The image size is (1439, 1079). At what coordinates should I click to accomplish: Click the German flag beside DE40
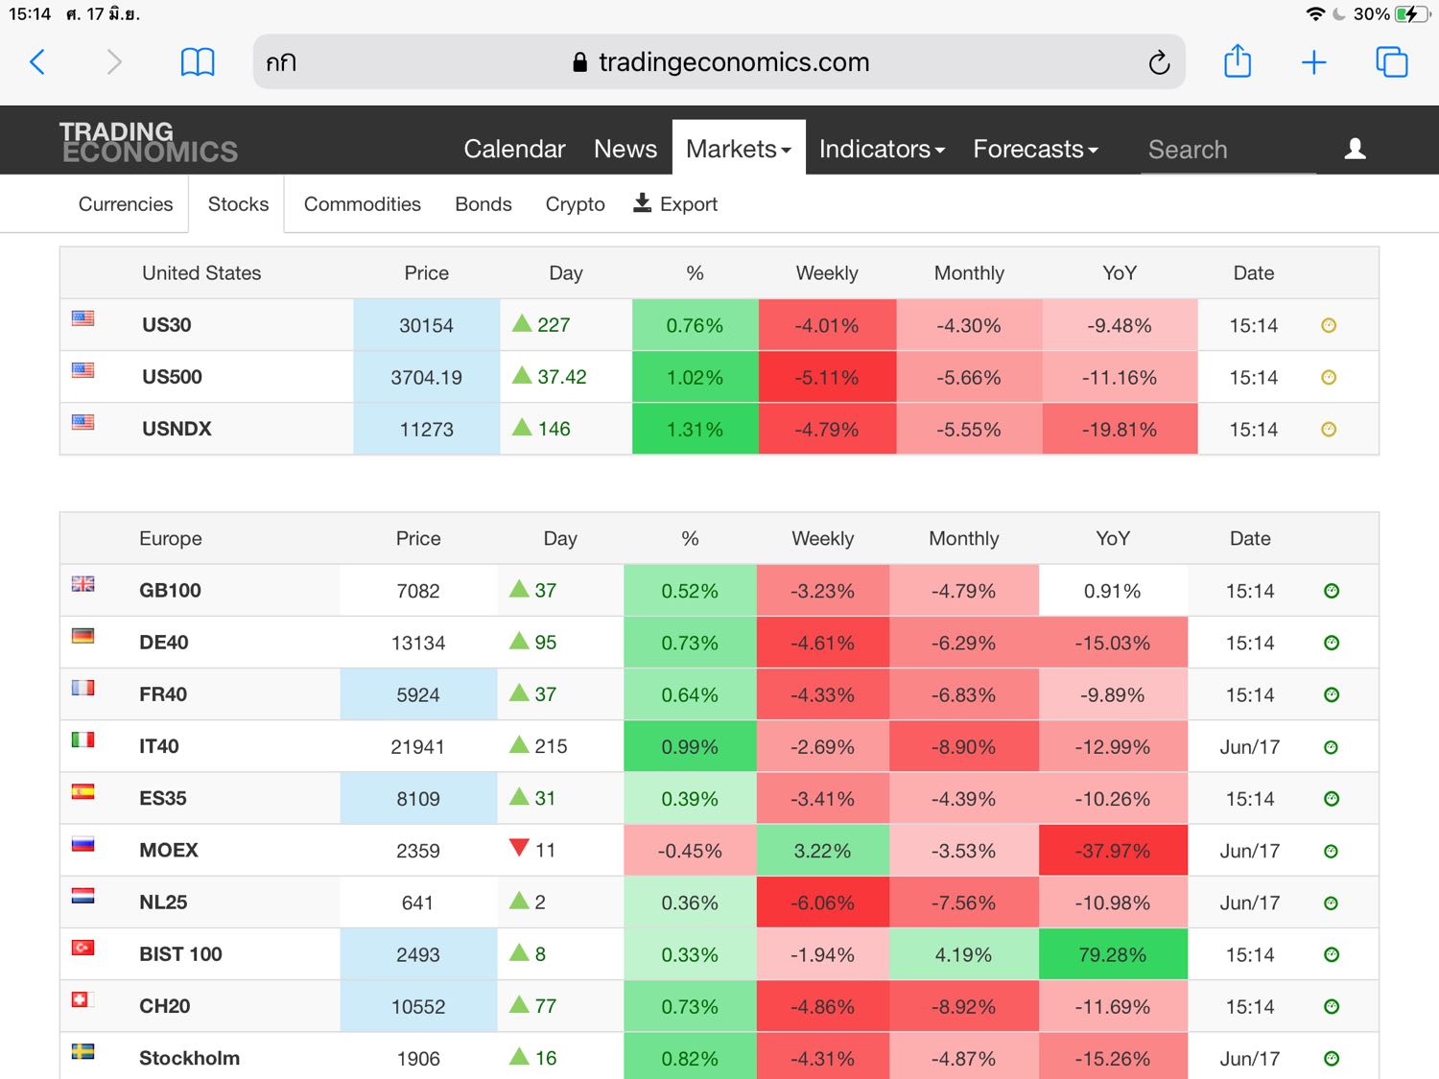click(83, 636)
